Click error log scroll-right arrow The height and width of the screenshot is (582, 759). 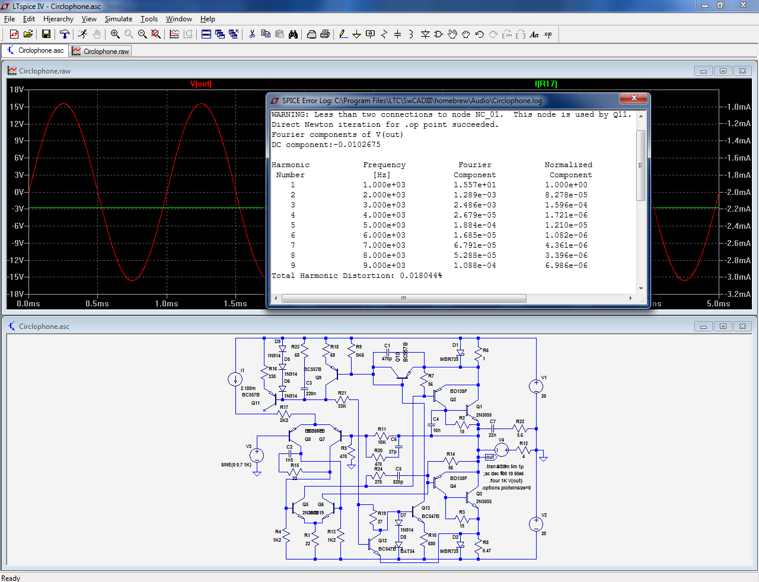630,298
